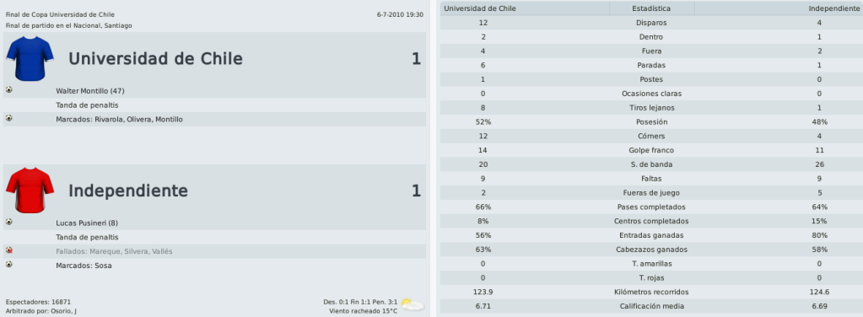This screenshot has width=863, height=317.
Task: Click the ball icon beside Marcados: Rivarola
Action: 8,118
